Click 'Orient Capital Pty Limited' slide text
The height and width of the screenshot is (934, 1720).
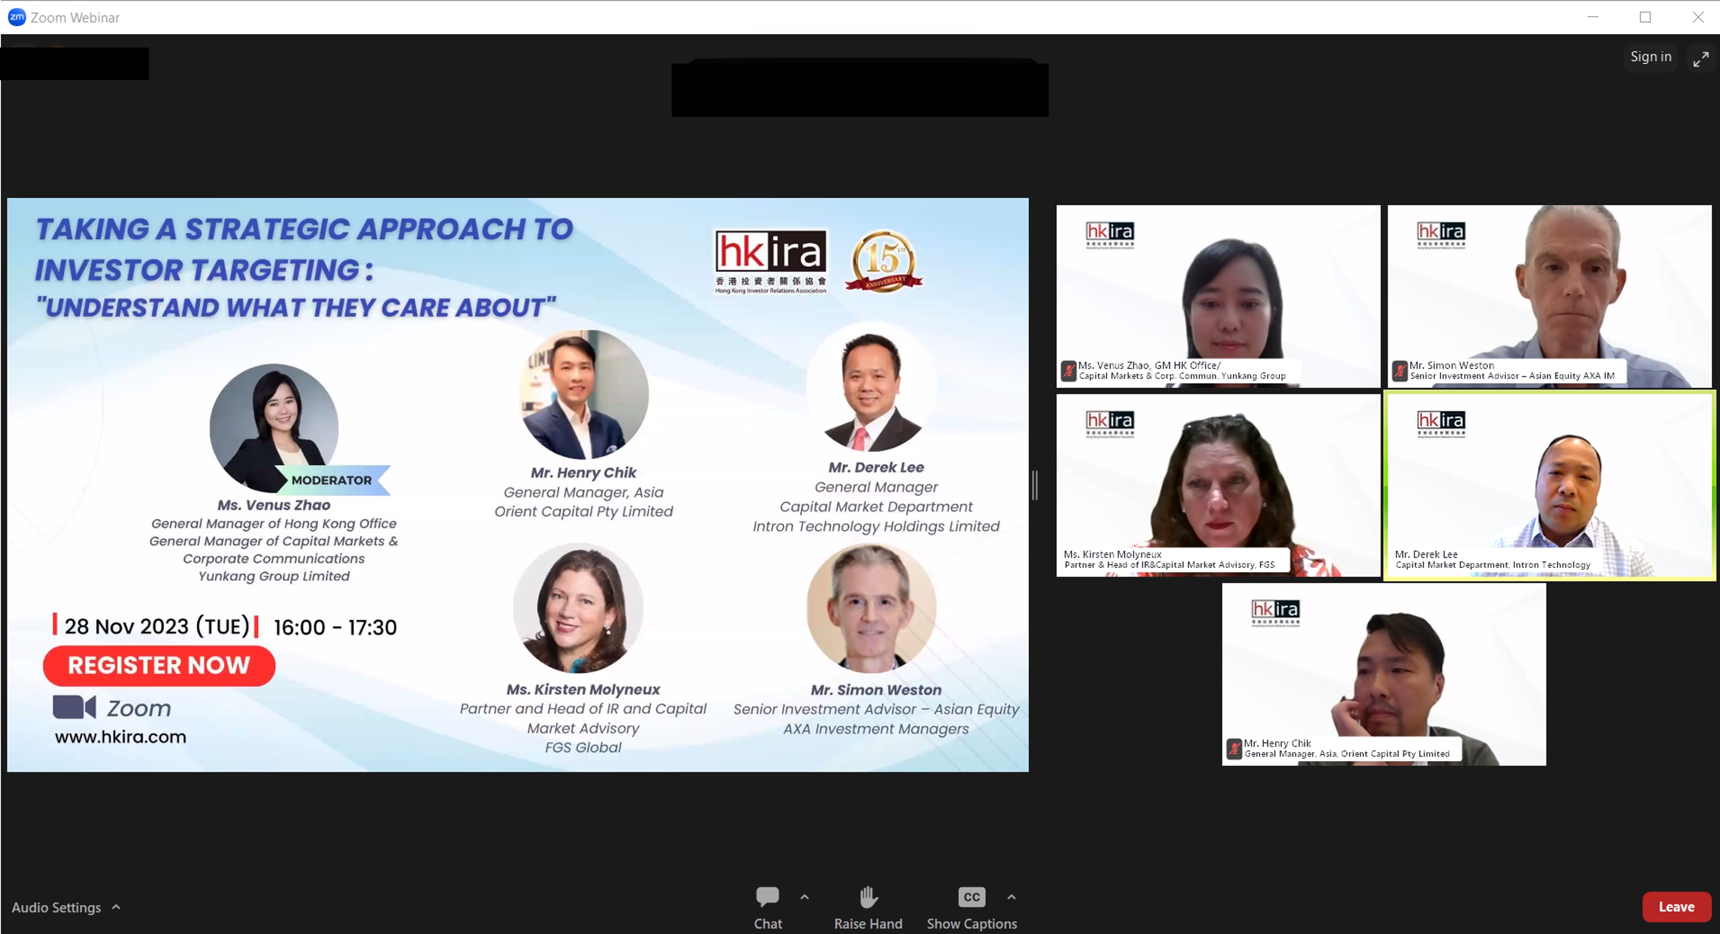(x=584, y=511)
